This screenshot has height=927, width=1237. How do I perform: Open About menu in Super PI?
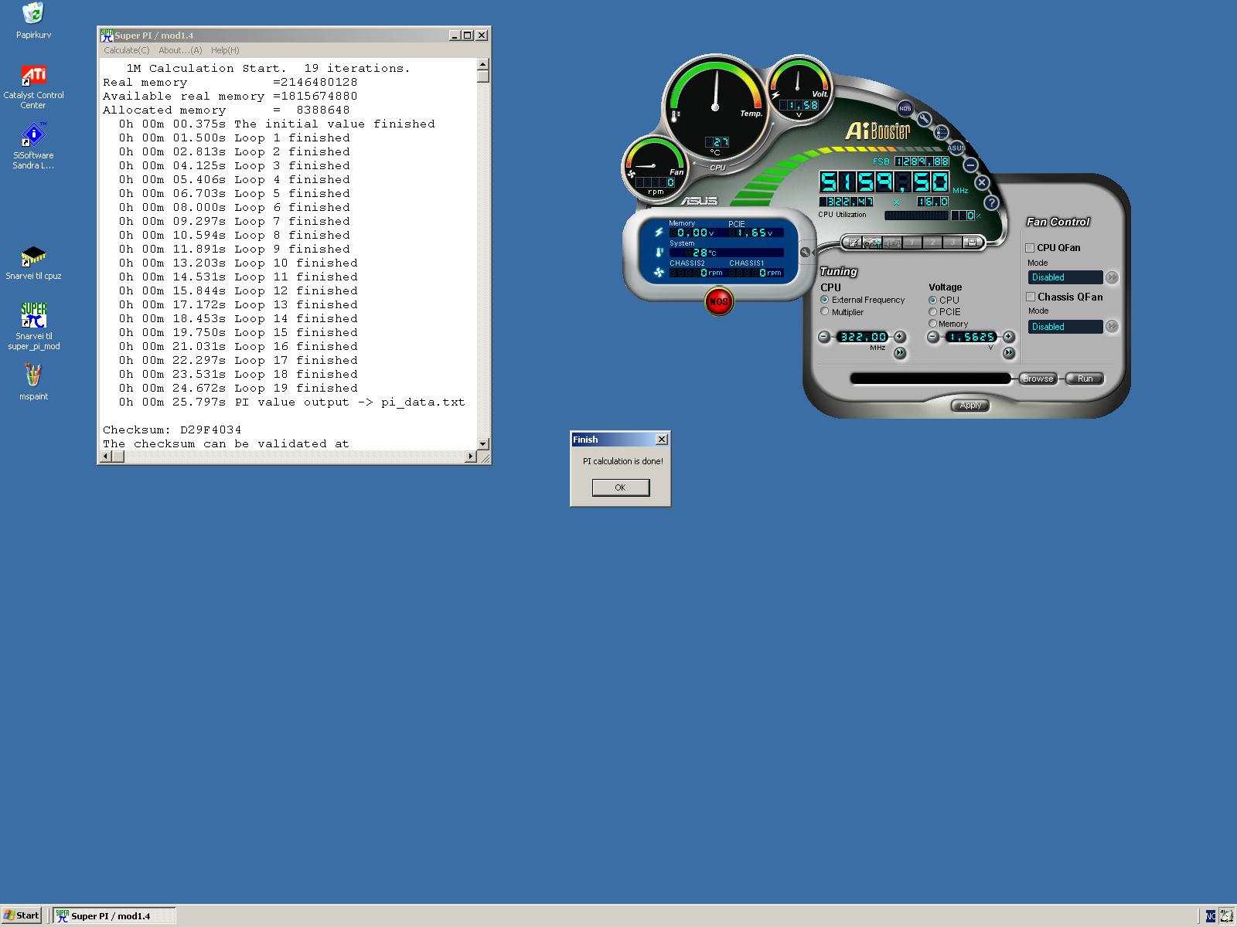click(x=180, y=50)
